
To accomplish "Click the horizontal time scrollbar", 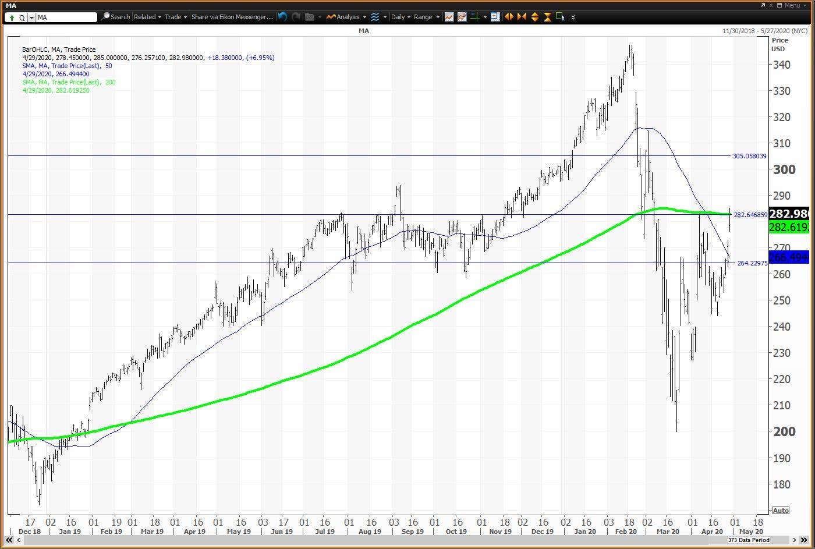I will pos(373,540).
